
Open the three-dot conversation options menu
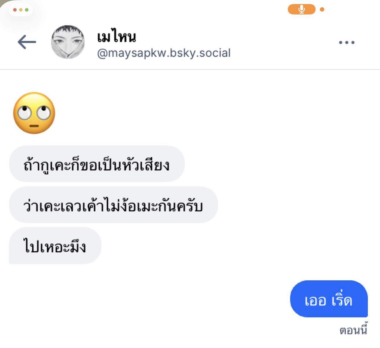tap(346, 43)
